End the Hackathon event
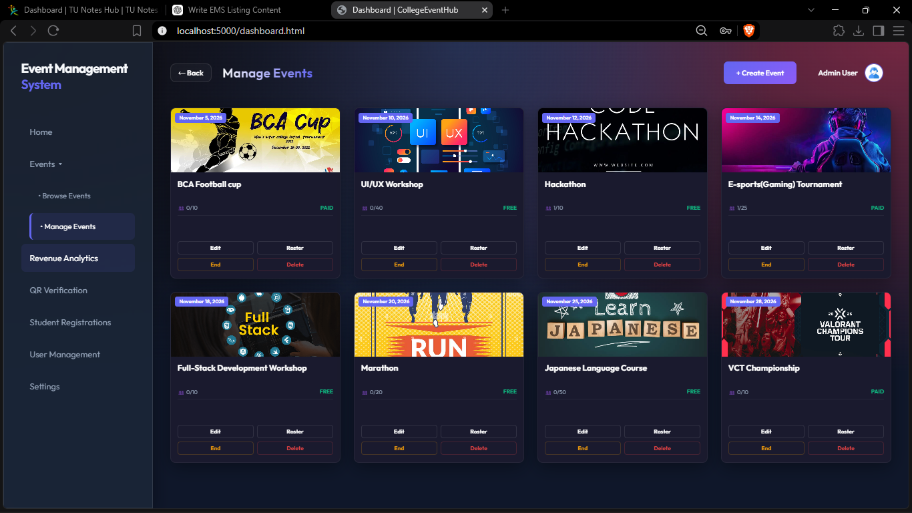 pos(583,265)
